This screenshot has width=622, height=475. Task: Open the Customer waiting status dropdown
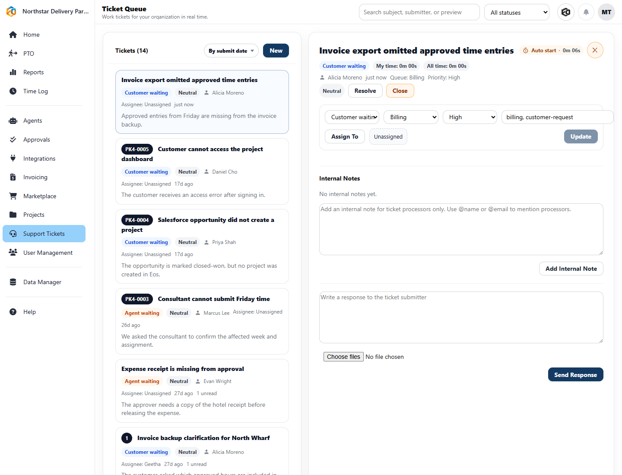352,117
